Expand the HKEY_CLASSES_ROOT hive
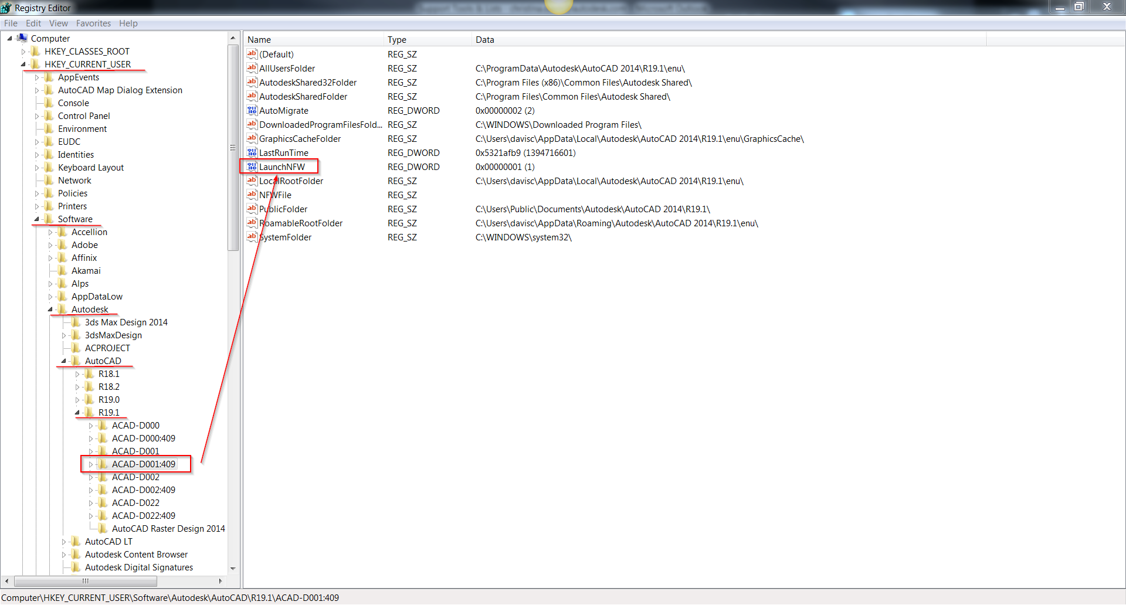The image size is (1126, 605). 23,52
